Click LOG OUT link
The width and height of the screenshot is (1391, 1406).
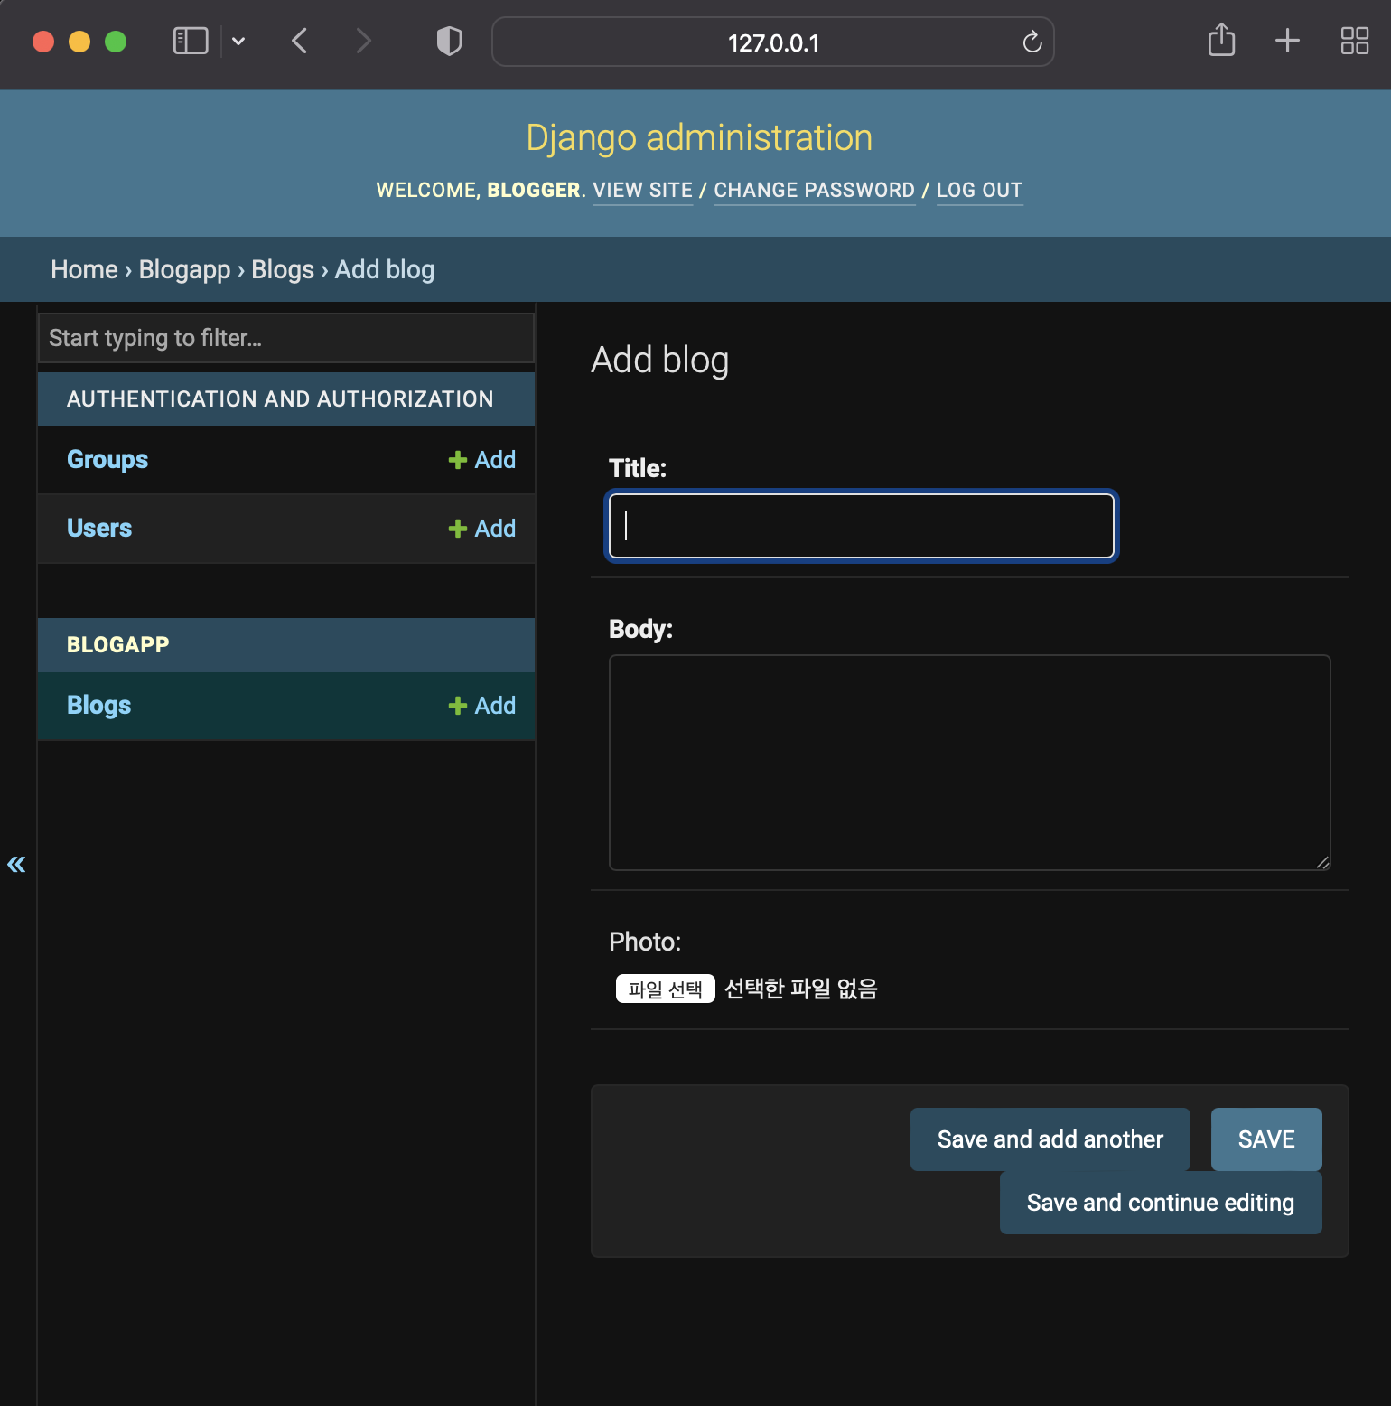(x=979, y=190)
